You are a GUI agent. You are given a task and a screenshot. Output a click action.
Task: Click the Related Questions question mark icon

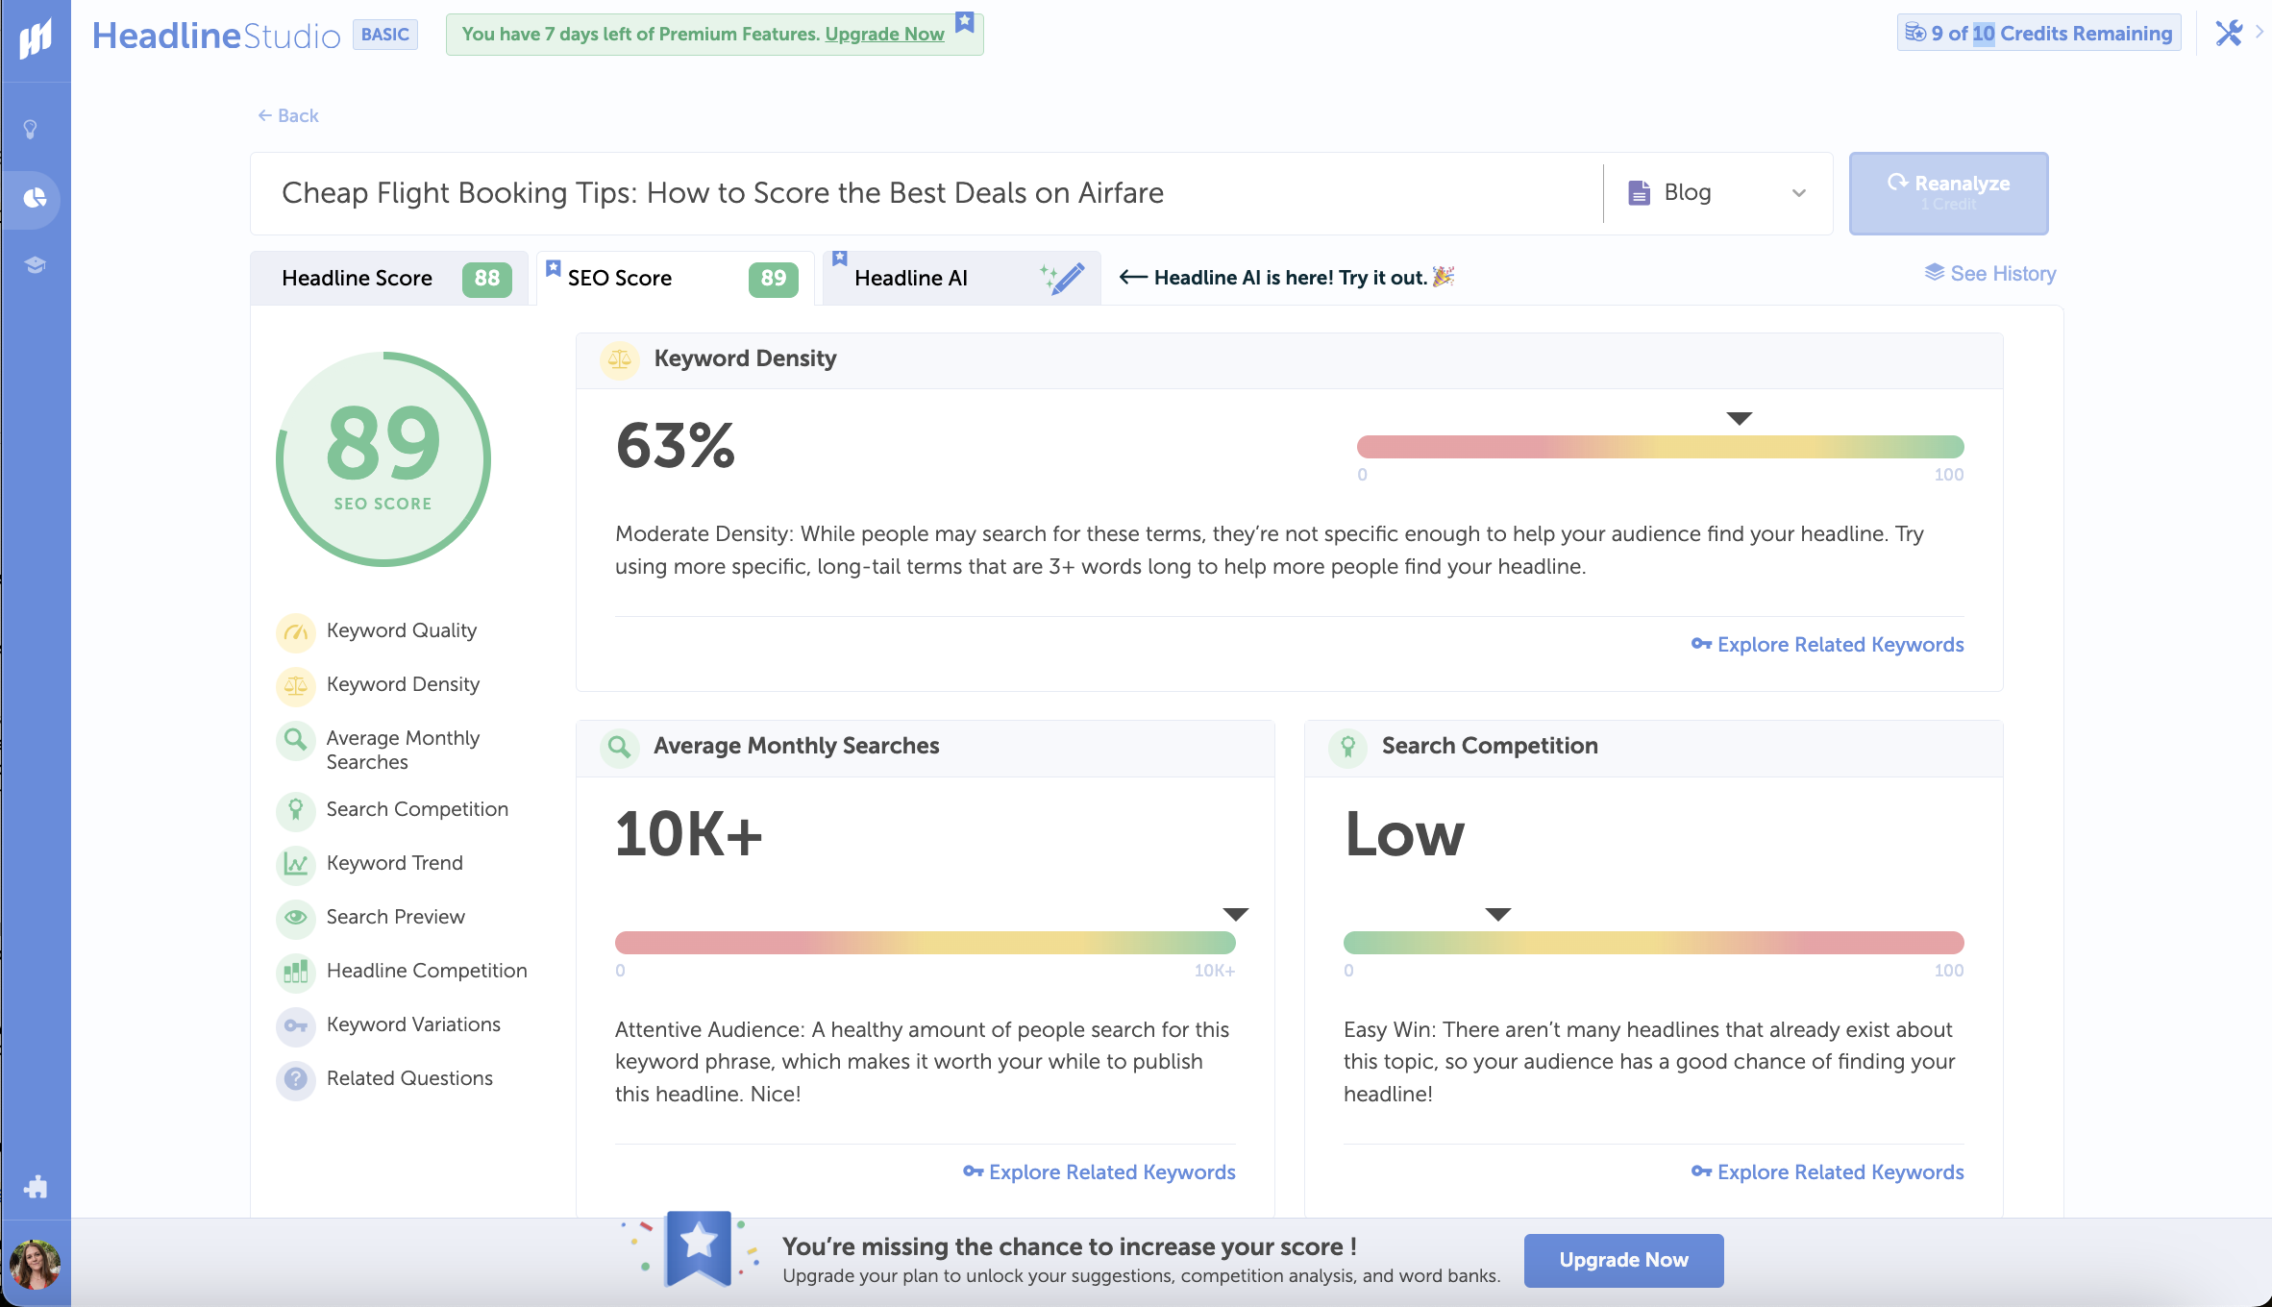pos(296,1079)
